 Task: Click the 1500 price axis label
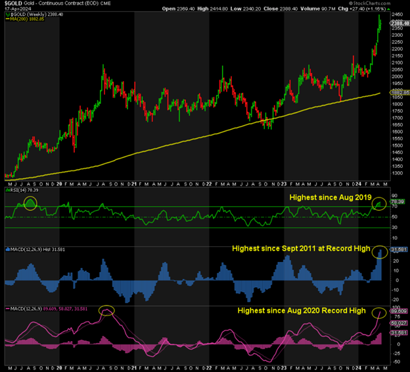(397, 146)
